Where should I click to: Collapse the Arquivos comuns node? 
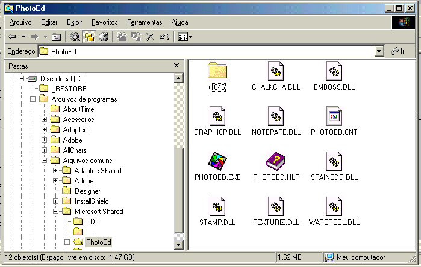45,161
